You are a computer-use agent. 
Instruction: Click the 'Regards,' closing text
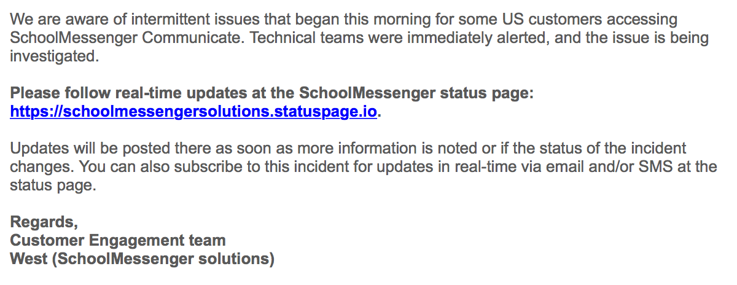click(x=44, y=223)
